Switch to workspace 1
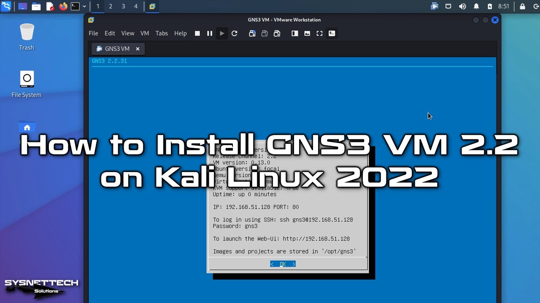The width and height of the screenshot is (540, 303). (x=98, y=6)
